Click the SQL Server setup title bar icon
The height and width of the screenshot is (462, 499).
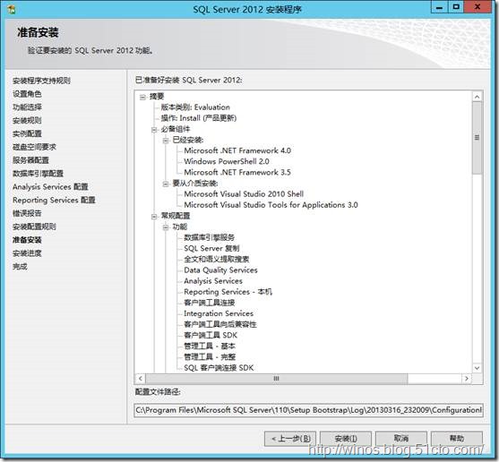12,10
